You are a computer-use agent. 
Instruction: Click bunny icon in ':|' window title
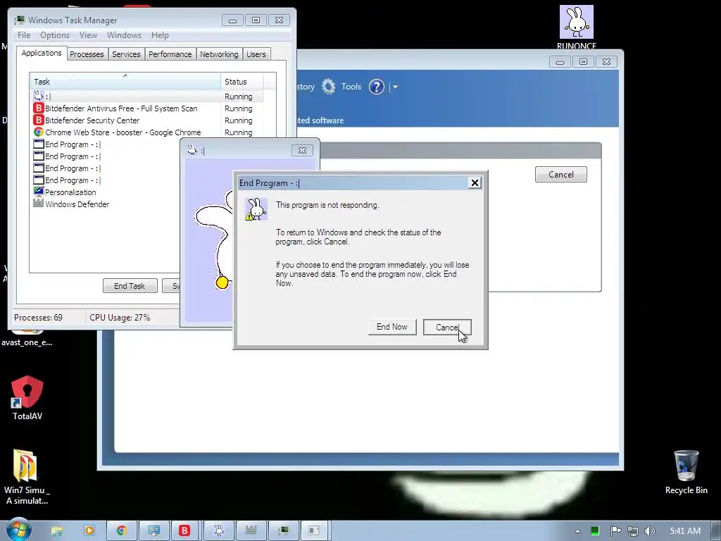(x=192, y=150)
